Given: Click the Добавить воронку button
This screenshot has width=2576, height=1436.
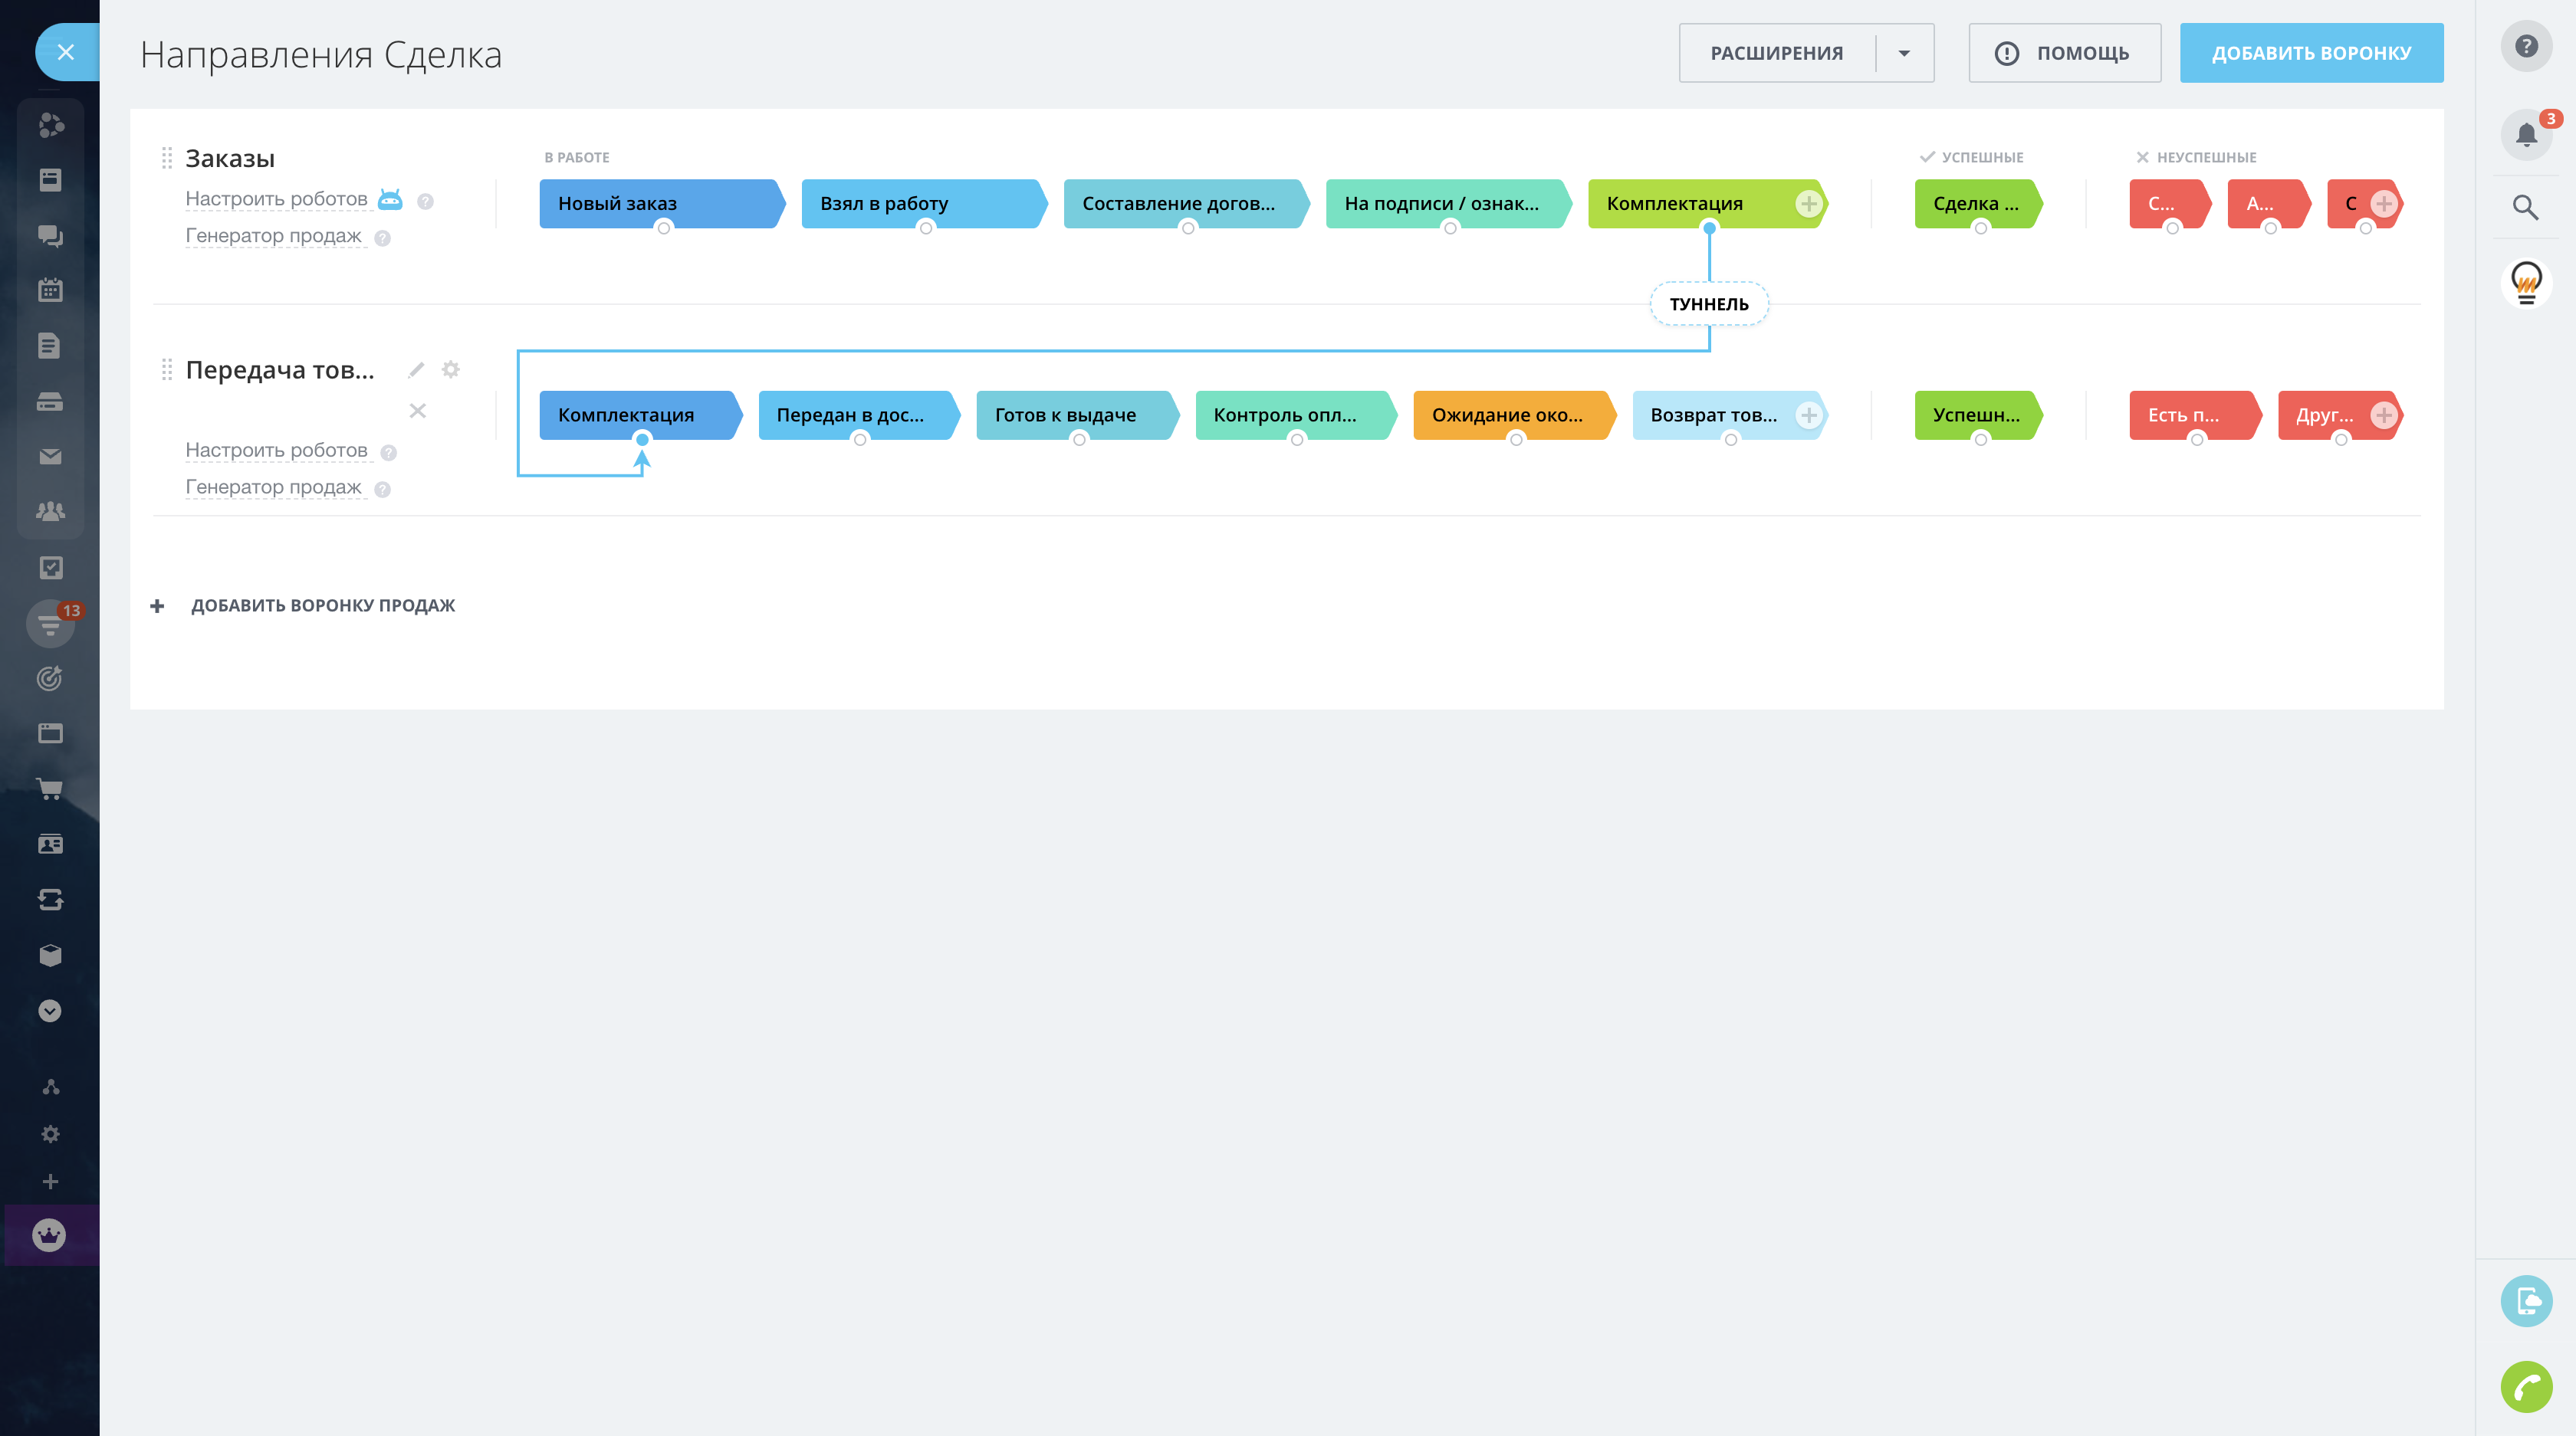Looking at the screenshot, I should pos(2311,53).
